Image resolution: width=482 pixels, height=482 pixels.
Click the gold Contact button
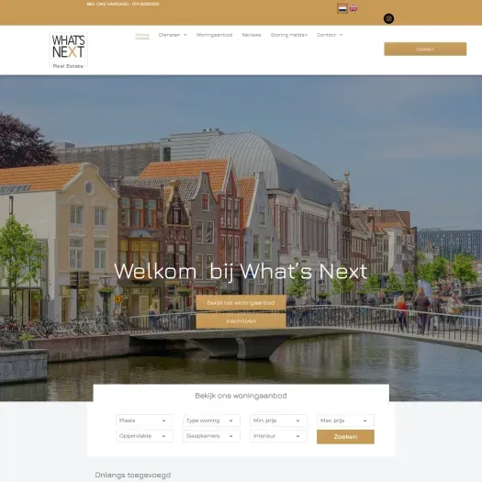pos(425,50)
